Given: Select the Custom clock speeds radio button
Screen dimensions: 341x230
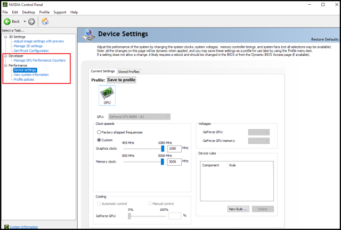Looking at the screenshot, I should [x=99, y=140].
